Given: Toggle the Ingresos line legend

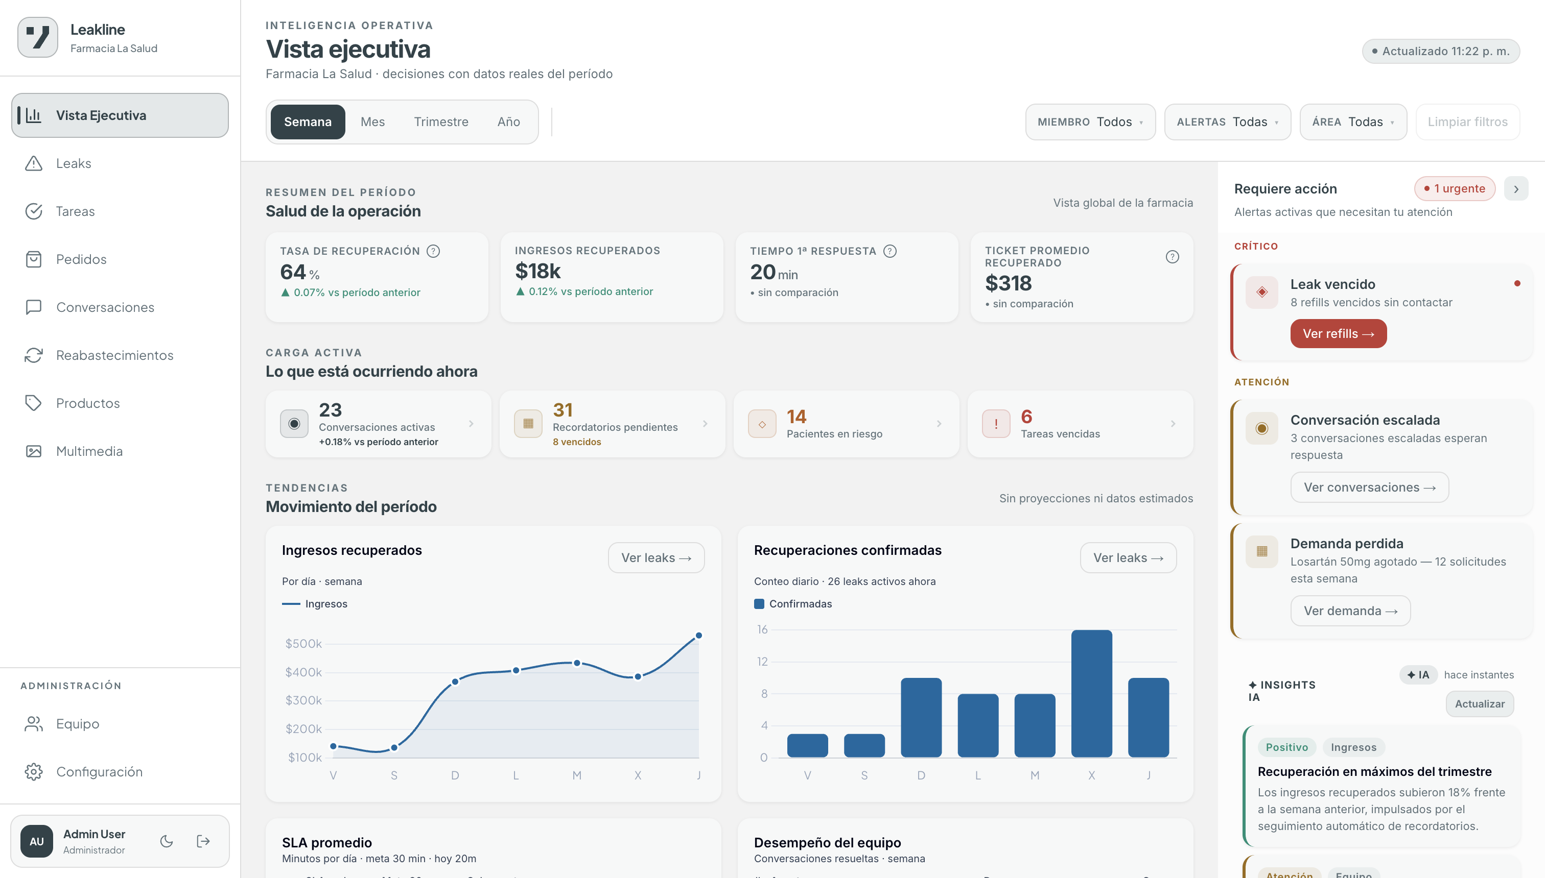Looking at the screenshot, I should click(x=315, y=603).
